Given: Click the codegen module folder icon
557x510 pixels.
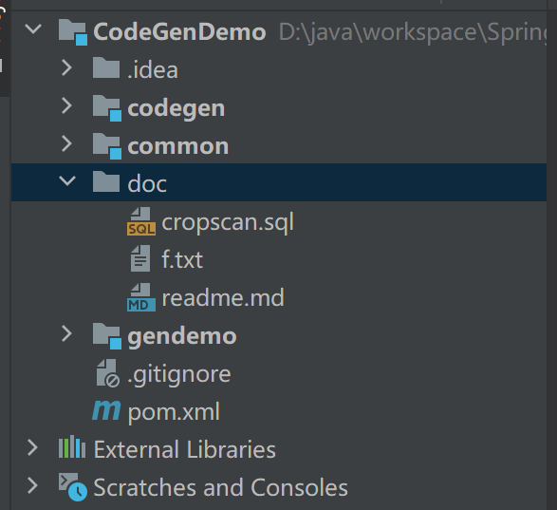Looking at the screenshot, I should [x=107, y=108].
